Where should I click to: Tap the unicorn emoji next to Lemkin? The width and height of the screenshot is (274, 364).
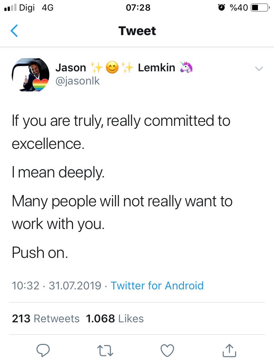point(186,68)
